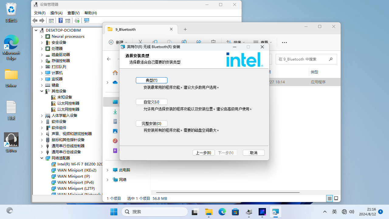This screenshot has height=219, width=389.
Task: Open the 操作(A) menu
Action: (56, 13)
